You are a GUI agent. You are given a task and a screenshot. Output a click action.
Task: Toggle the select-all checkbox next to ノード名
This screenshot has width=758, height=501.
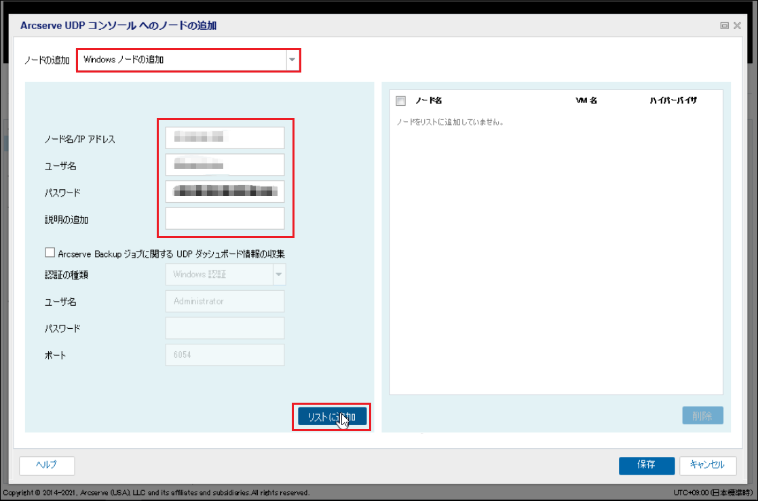point(401,100)
